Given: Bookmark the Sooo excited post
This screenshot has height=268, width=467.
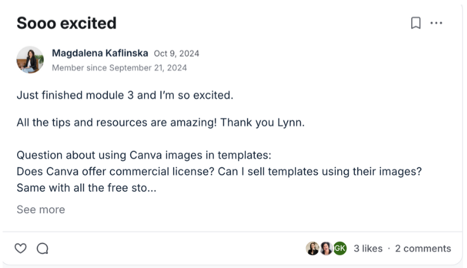Looking at the screenshot, I should click(416, 23).
